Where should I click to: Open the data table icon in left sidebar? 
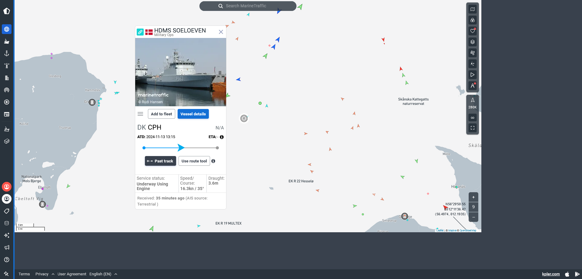[x=7, y=114]
